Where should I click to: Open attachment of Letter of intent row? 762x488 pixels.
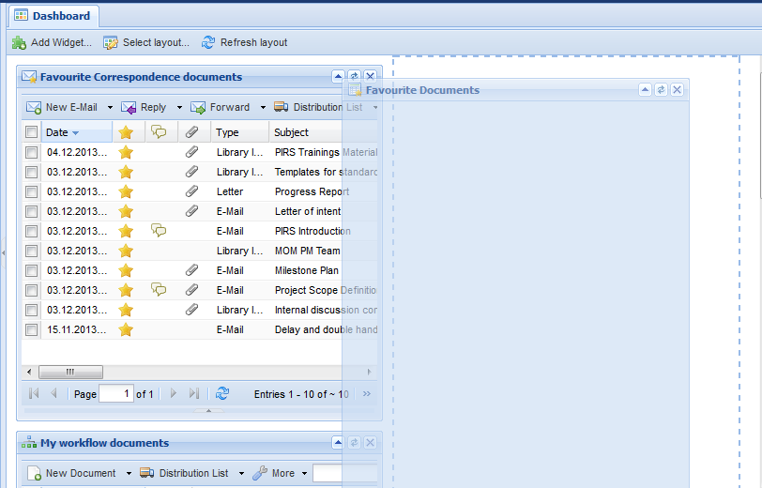[x=192, y=211]
